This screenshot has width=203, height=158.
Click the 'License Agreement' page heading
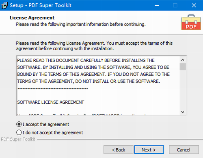point(32,18)
